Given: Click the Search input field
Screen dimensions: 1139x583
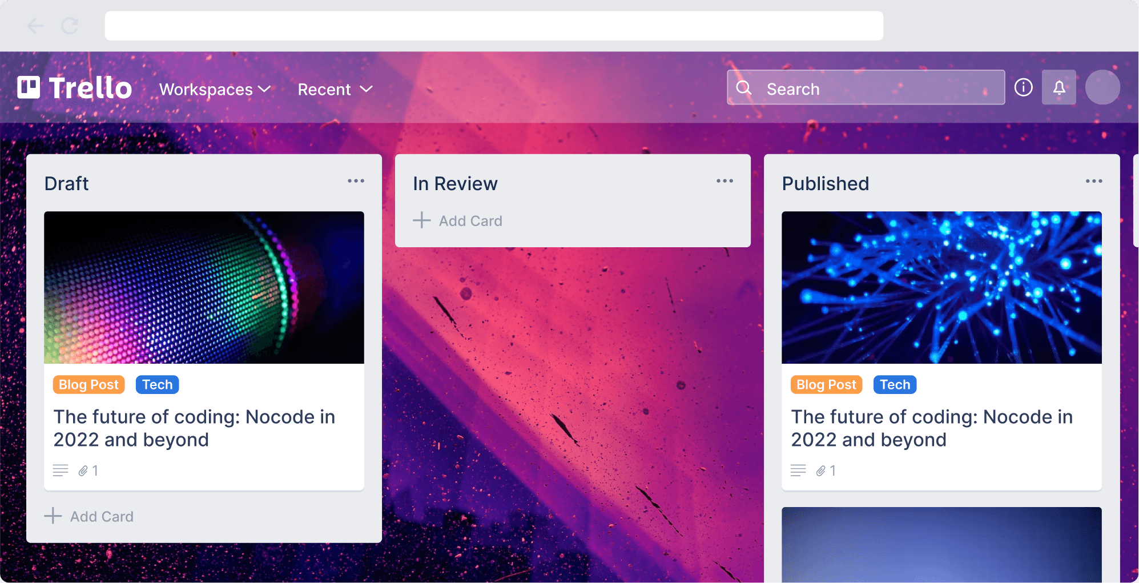Looking at the screenshot, I should click(x=866, y=87).
